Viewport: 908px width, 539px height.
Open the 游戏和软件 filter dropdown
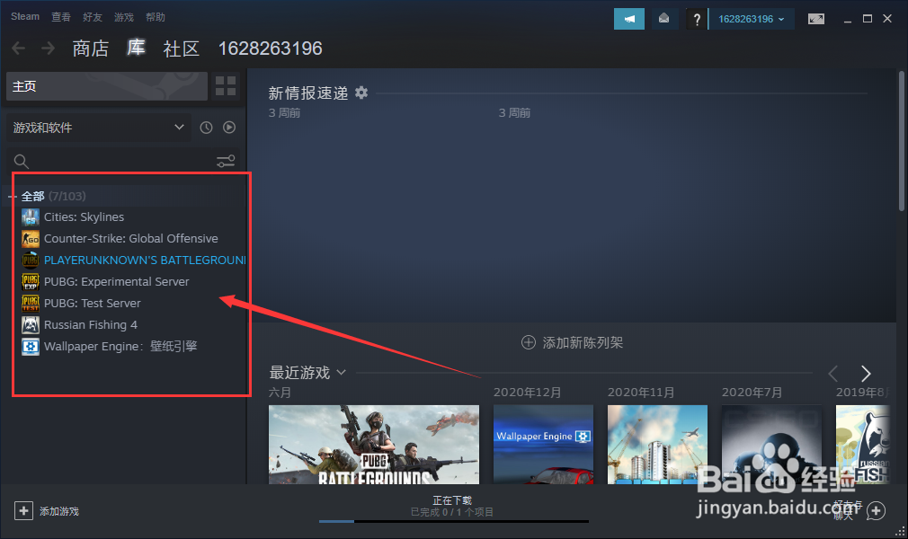[97, 128]
